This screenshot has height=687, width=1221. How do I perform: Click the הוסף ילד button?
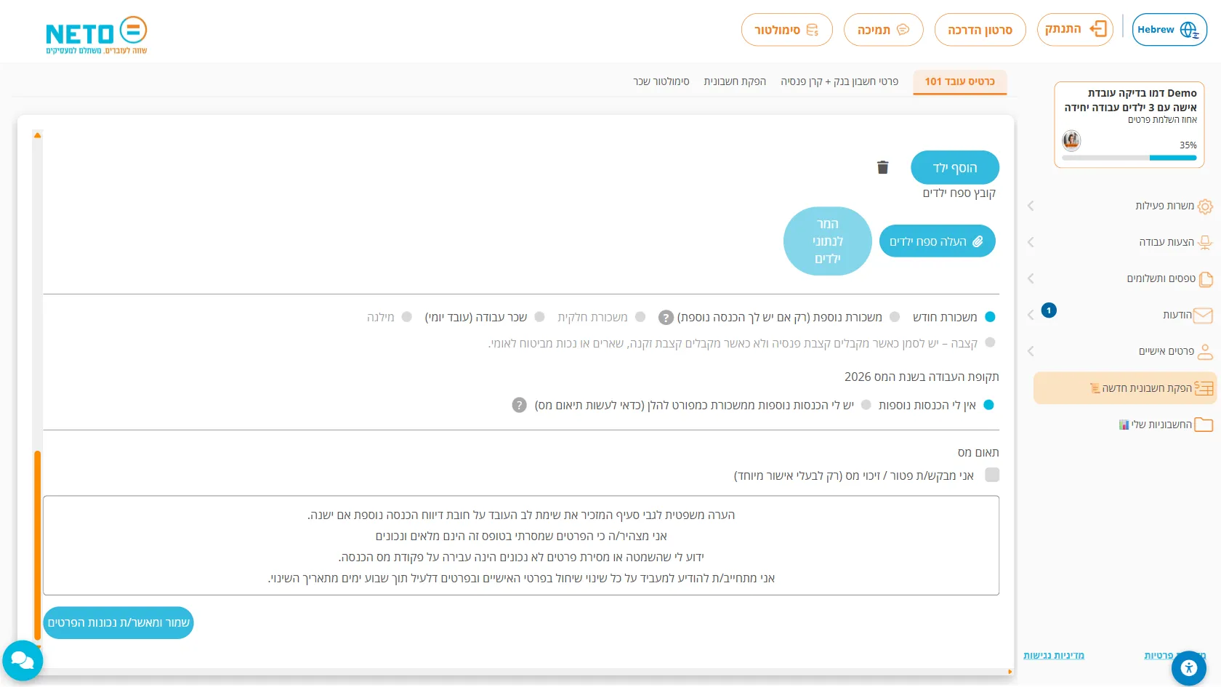pos(955,168)
